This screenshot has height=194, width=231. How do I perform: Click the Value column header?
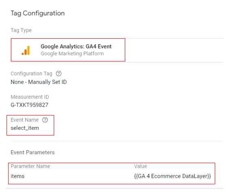(141, 166)
